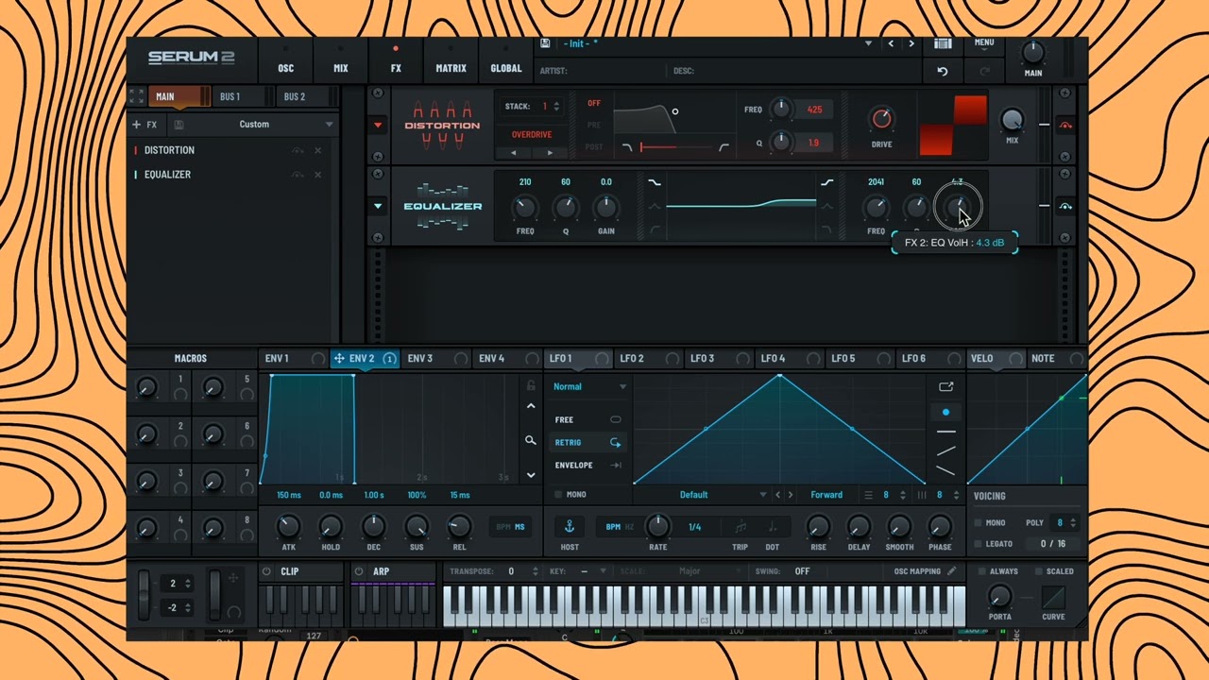Image resolution: width=1209 pixels, height=680 pixels.
Task: Undo the last change
Action: coord(942,71)
